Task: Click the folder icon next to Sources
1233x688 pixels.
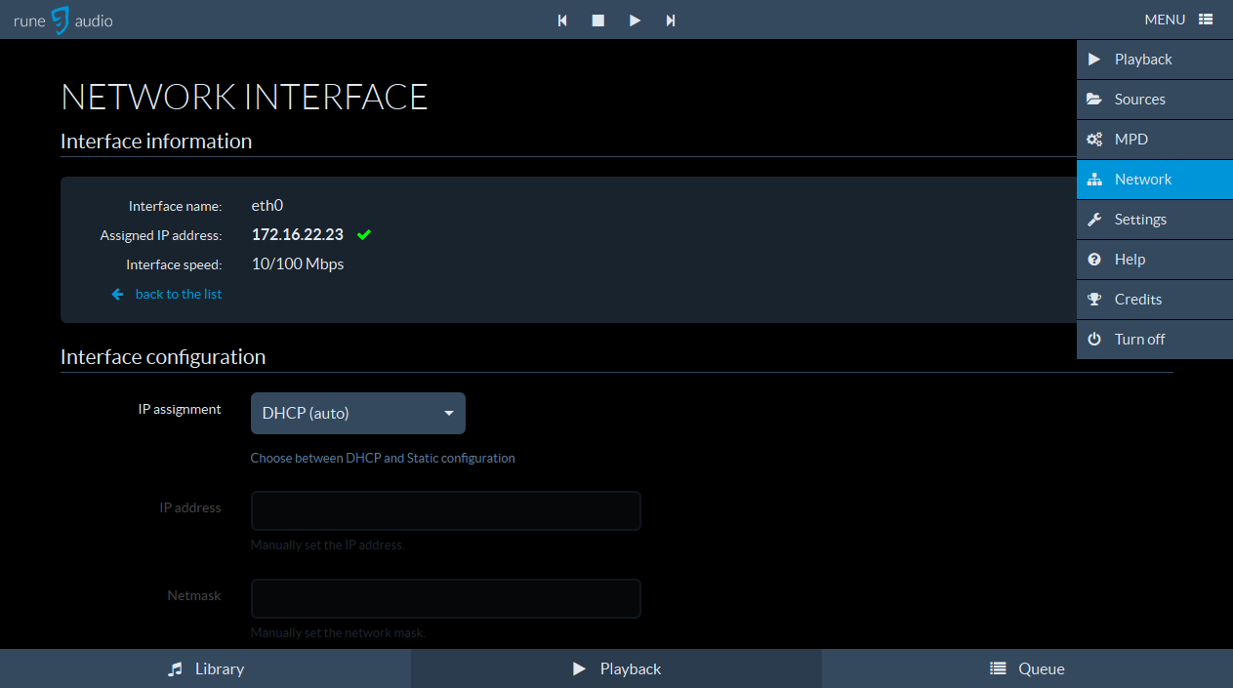Action: click(x=1094, y=100)
